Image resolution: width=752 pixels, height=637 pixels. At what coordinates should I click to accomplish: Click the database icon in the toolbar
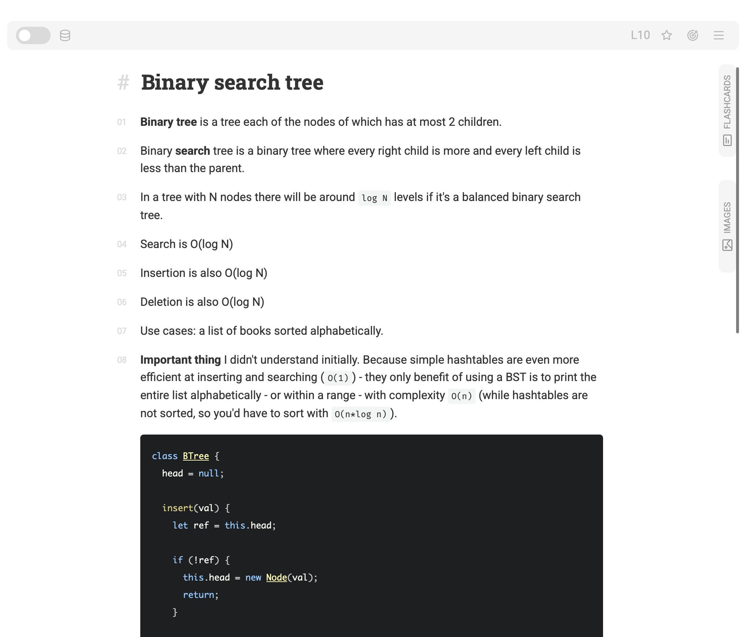pyautogui.click(x=64, y=35)
